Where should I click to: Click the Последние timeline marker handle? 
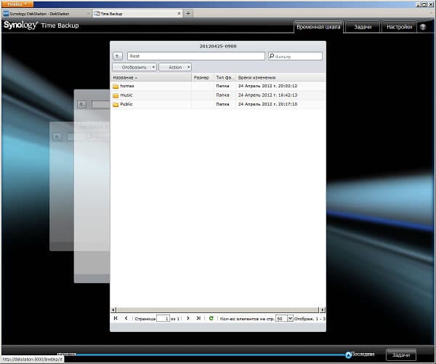pyautogui.click(x=348, y=355)
